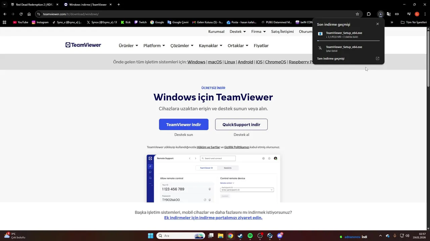Open Steam from the taskbar
Viewport: 430px width, 241px height.
[240, 236]
